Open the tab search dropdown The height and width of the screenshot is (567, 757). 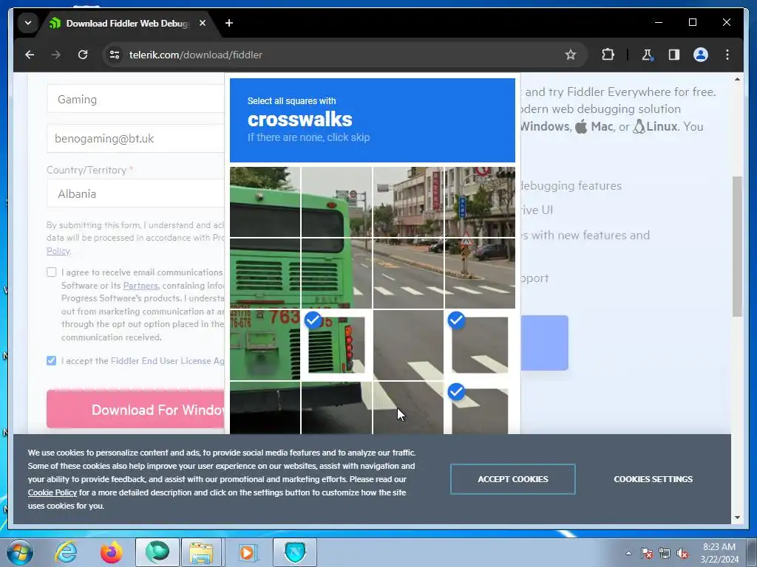pos(28,23)
